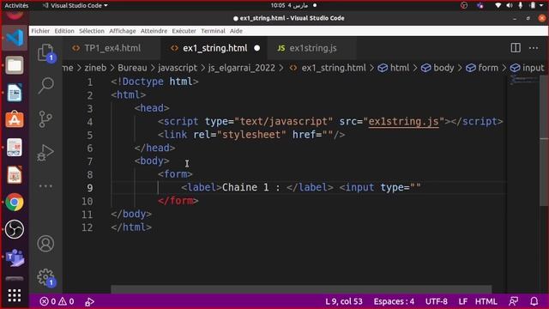Show Applications grid in dock

coord(15,295)
